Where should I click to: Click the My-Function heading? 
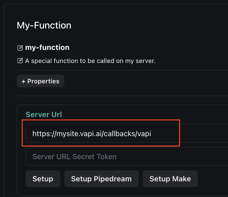tap(44, 25)
